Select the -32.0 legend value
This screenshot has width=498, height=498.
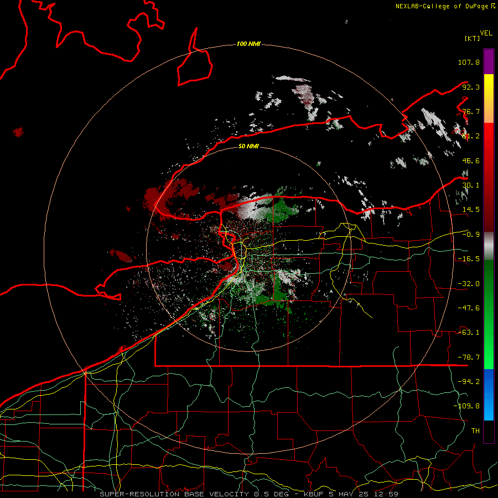(469, 284)
